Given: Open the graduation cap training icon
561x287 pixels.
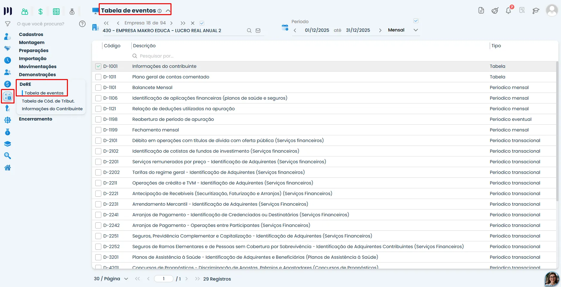Looking at the screenshot, I should pyautogui.click(x=536, y=11).
